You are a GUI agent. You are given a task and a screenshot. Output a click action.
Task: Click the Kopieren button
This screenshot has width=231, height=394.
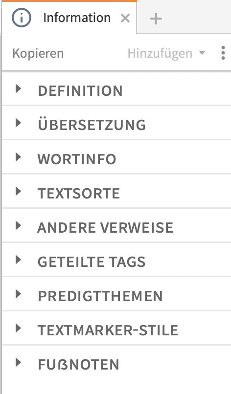38,53
